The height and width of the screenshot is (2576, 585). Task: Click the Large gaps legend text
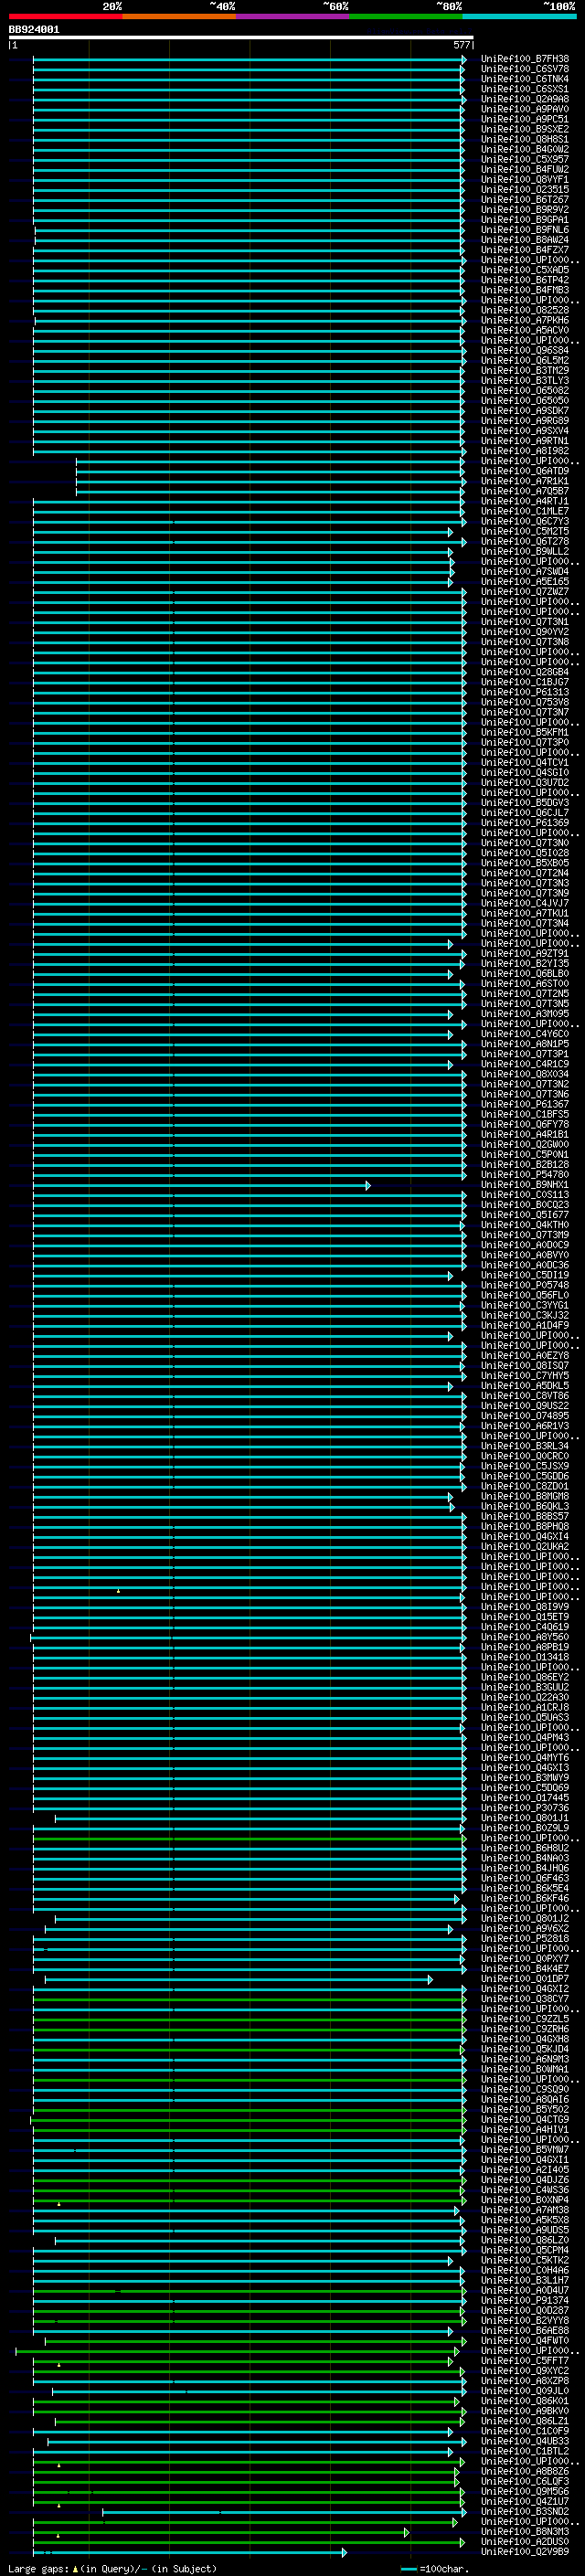pyautogui.click(x=112, y=2568)
